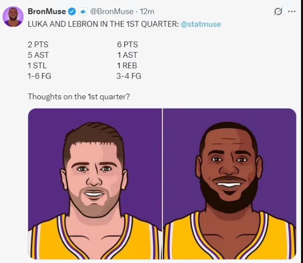Open the right bearded player illustration
The image size is (303, 263).
(230, 184)
